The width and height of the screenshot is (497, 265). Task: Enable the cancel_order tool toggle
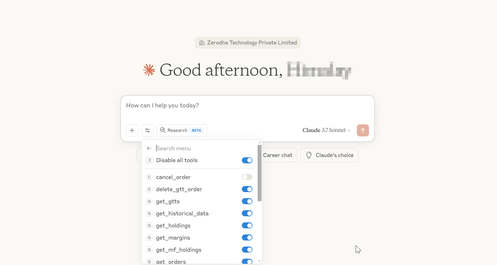(247, 177)
